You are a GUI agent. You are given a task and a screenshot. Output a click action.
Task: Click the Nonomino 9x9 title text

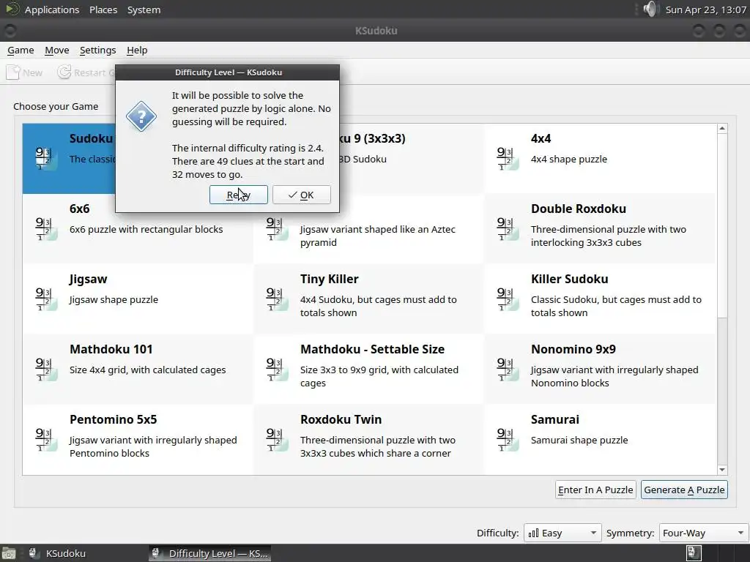tap(573, 349)
